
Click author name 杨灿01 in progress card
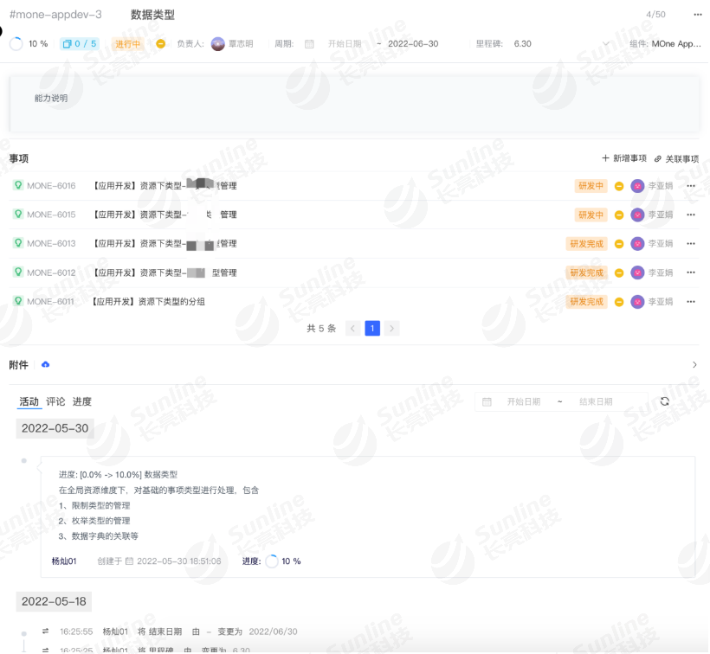[x=64, y=561]
